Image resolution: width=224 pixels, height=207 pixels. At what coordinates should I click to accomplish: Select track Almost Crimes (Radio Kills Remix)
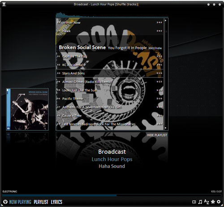[110, 82]
